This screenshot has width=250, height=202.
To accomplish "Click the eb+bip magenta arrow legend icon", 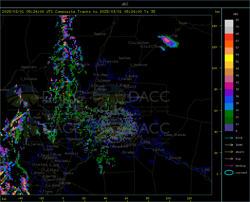I will click(x=229, y=166).
